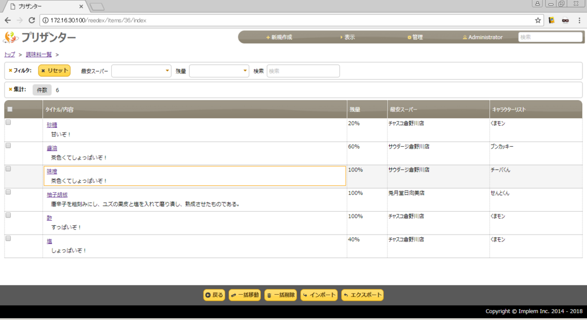The width and height of the screenshot is (587, 320).
Task: Check the 塩 row checkbox
Action: coord(8,239)
